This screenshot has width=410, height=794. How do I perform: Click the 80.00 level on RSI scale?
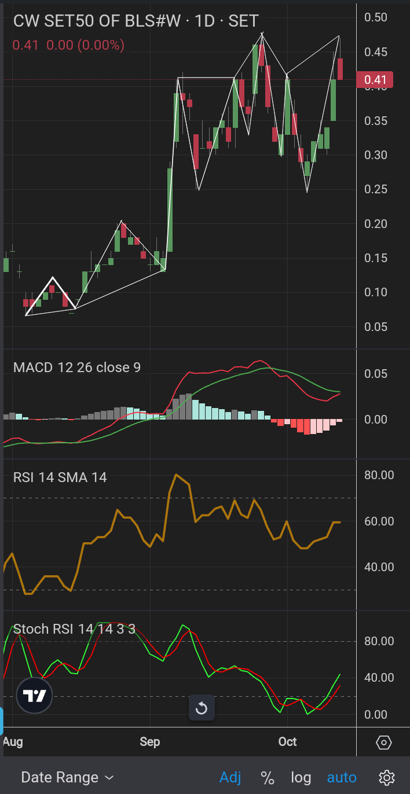379,475
